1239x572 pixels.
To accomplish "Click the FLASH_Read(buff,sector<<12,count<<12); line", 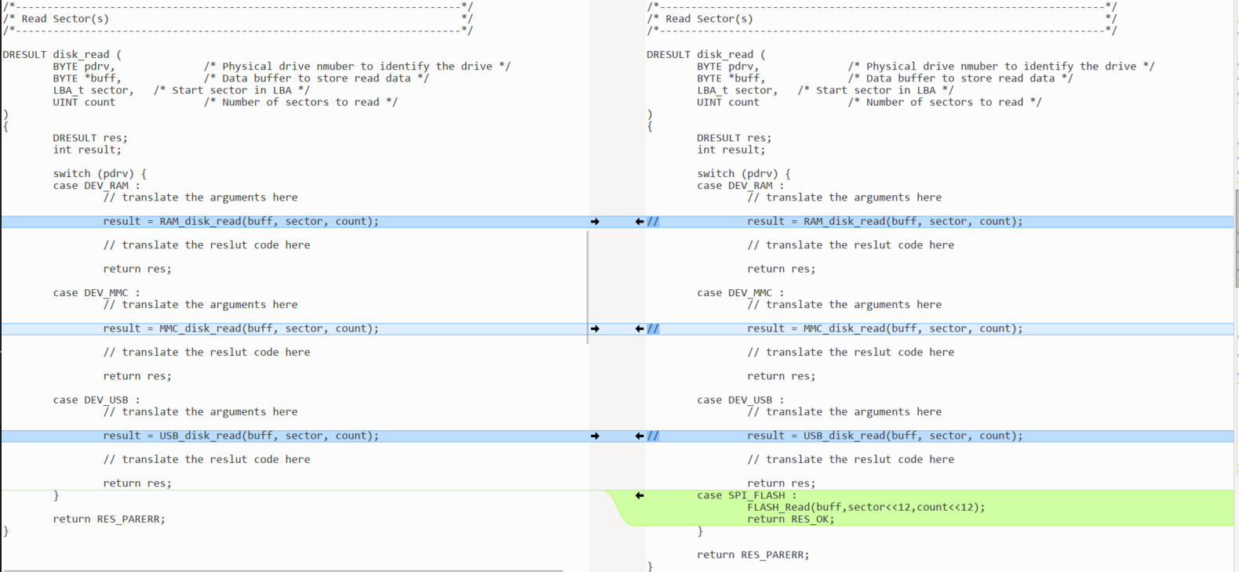I will point(865,507).
